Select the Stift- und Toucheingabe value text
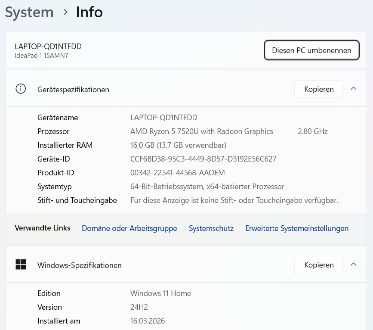The image size is (373, 330). click(x=234, y=200)
